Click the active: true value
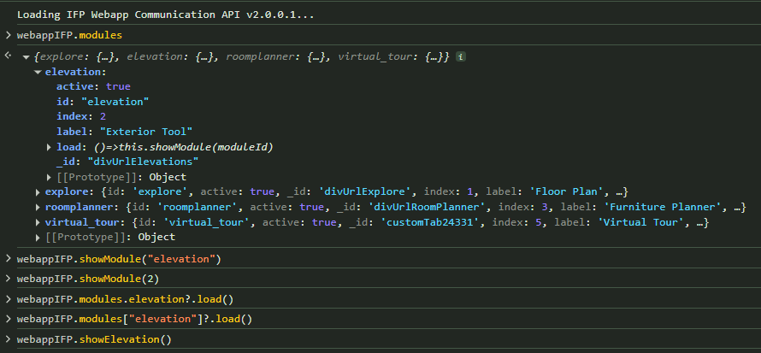The width and height of the screenshot is (761, 353). (118, 86)
